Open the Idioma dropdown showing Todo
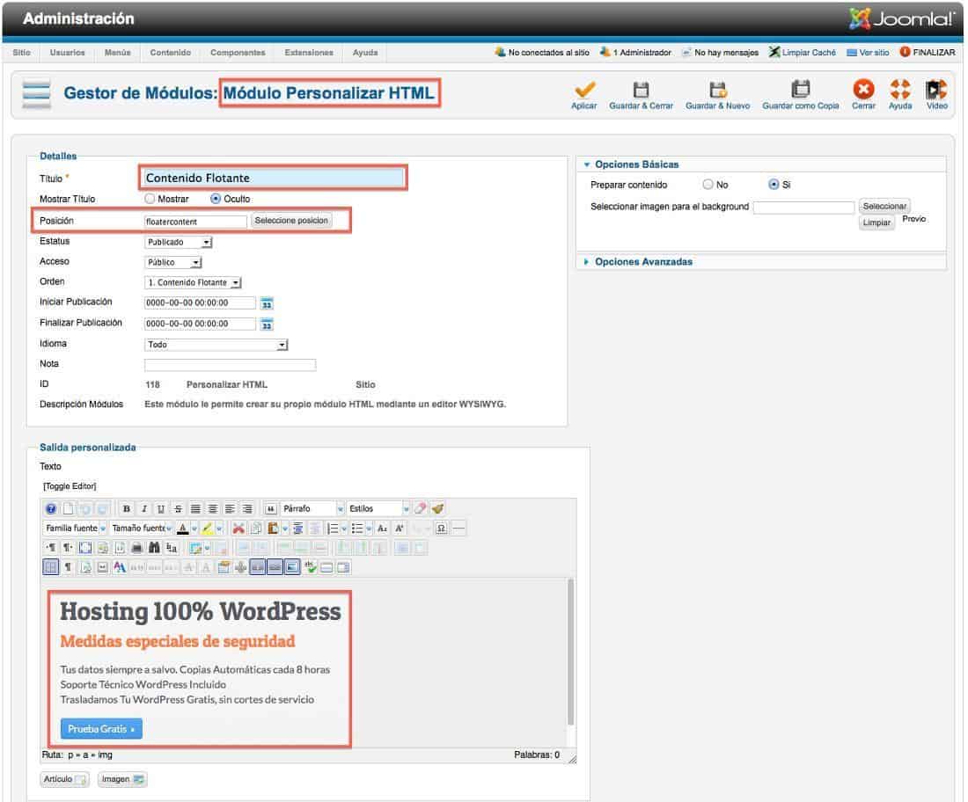Viewport: 968px width, 802px height. [216, 345]
